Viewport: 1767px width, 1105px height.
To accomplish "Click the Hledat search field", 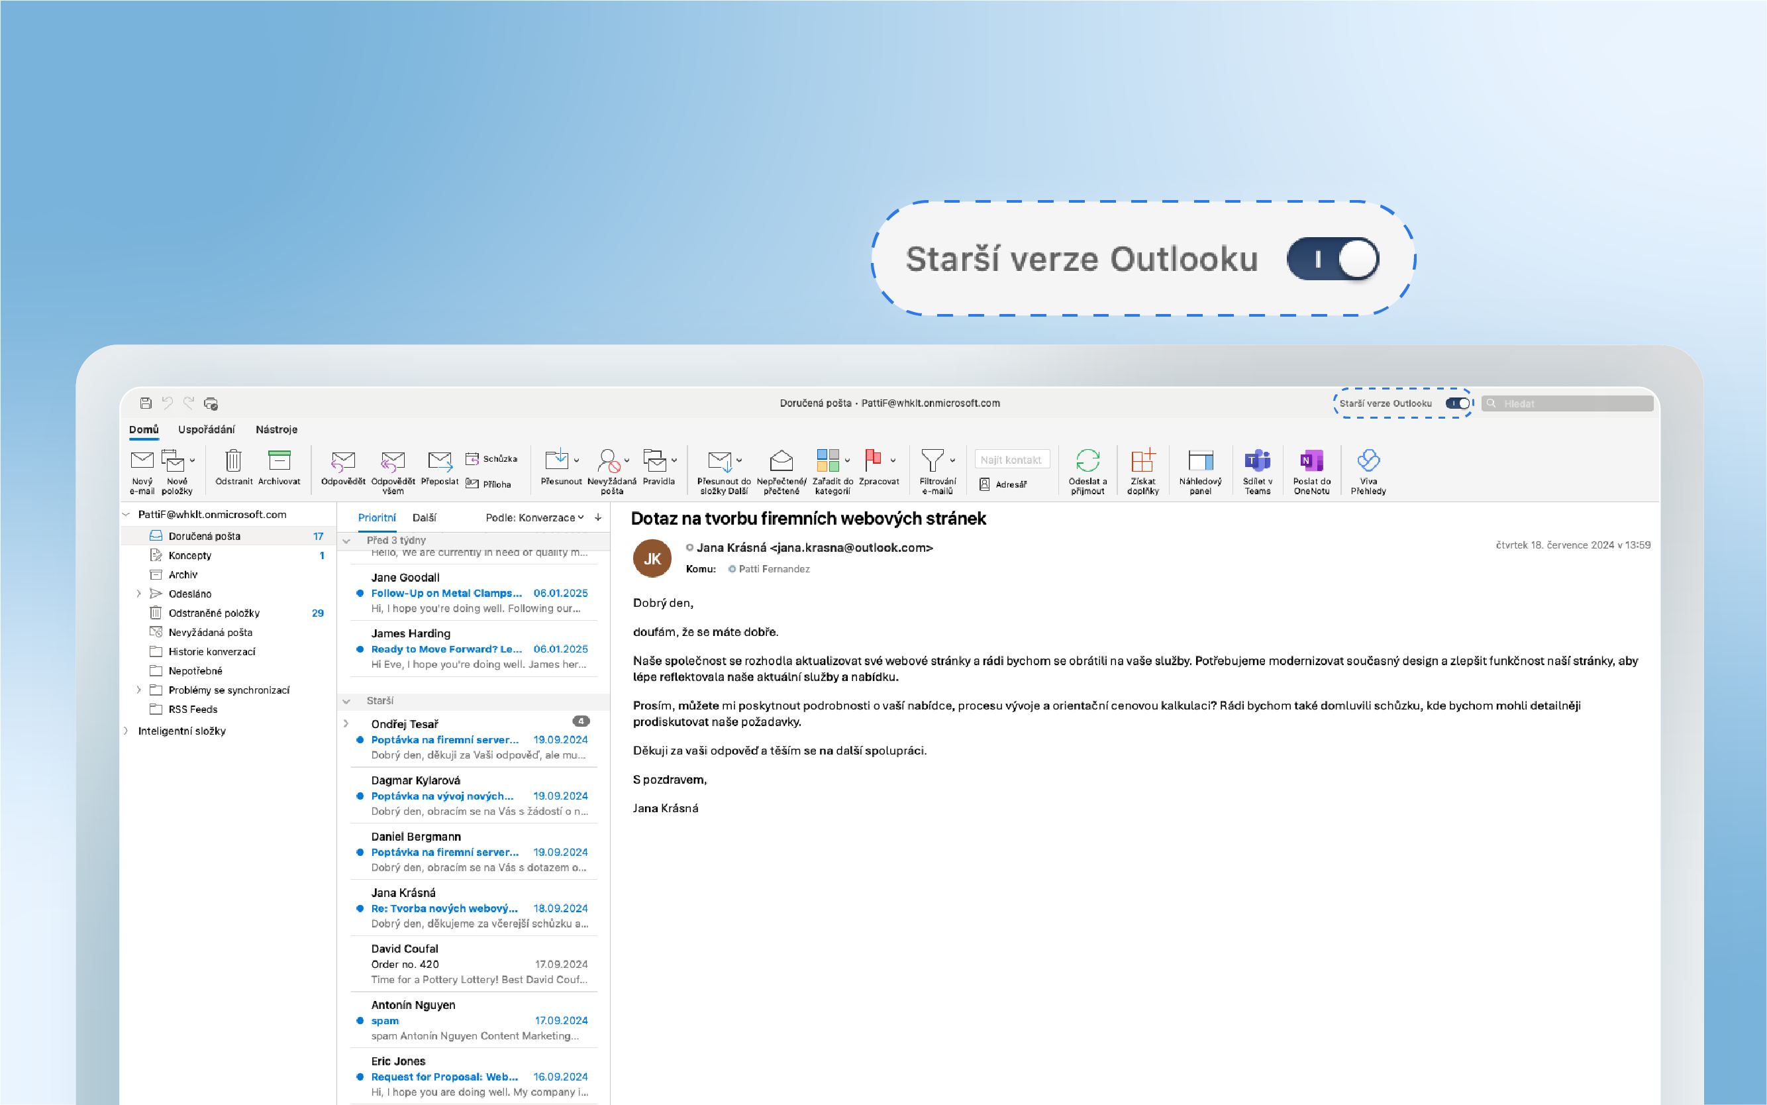I will (x=1568, y=403).
